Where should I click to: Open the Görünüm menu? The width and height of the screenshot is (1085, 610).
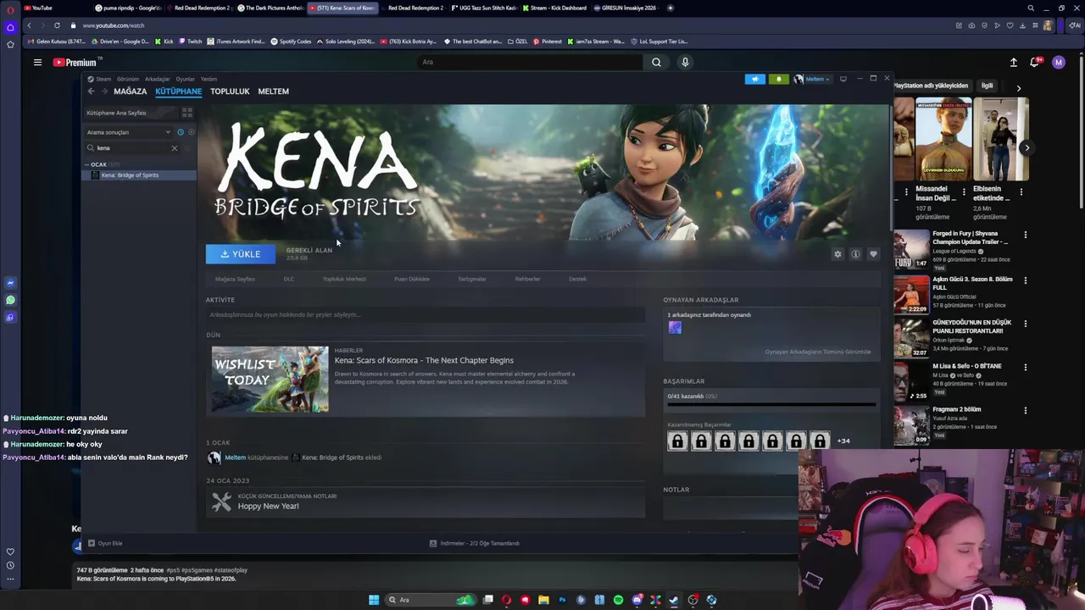coord(128,79)
